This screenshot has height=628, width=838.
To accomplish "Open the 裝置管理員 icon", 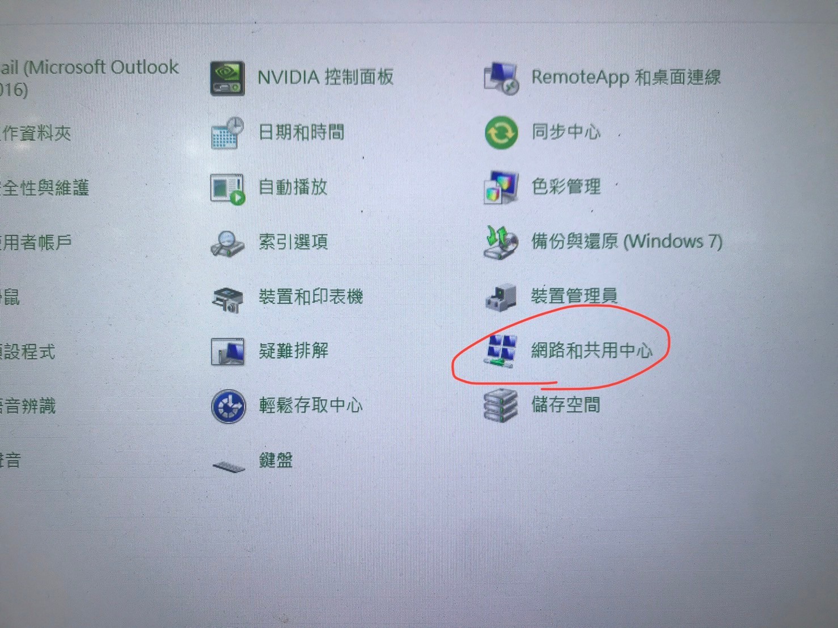I will click(501, 297).
